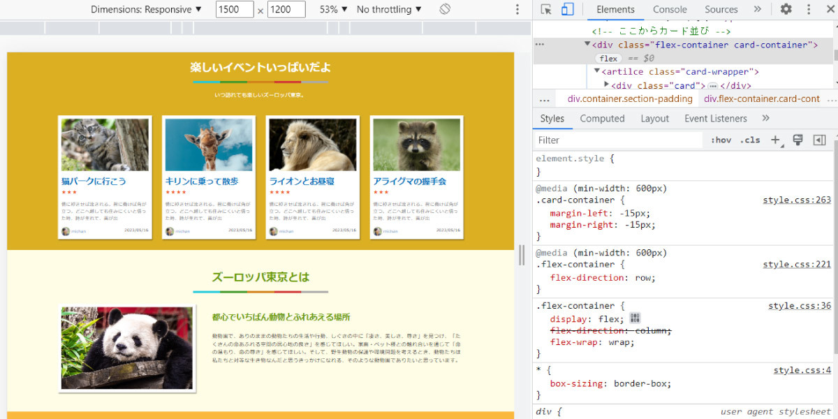The width and height of the screenshot is (838, 419).
Task: Show more Styles sidebar tabs
Action: (x=765, y=118)
